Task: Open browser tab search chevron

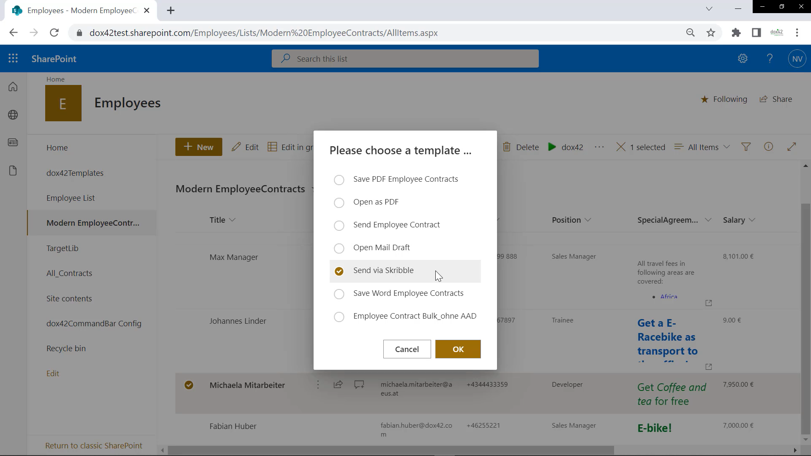Action: click(709, 8)
